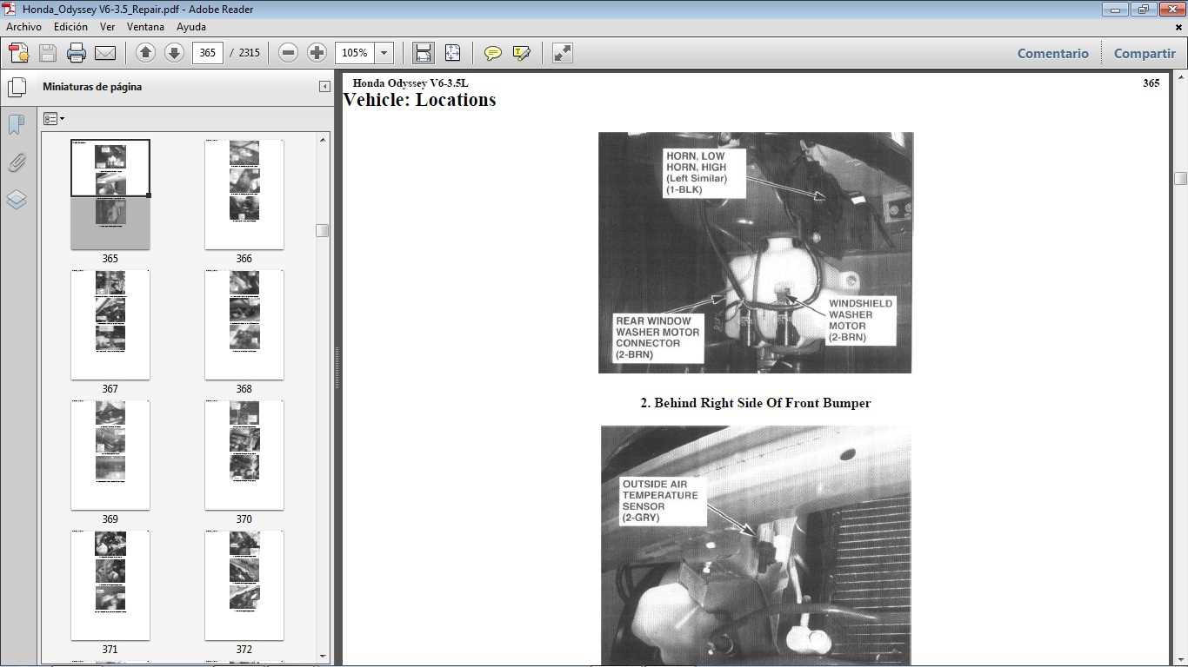Open the Compartir pane
The height and width of the screenshot is (667, 1188).
tap(1145, 53)
